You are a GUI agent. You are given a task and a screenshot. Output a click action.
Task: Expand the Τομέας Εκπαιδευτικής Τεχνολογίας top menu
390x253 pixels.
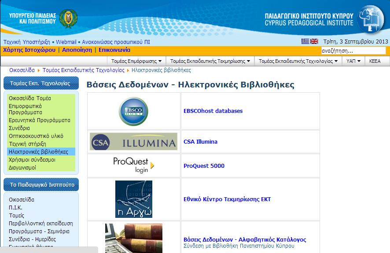pos(298,61)
